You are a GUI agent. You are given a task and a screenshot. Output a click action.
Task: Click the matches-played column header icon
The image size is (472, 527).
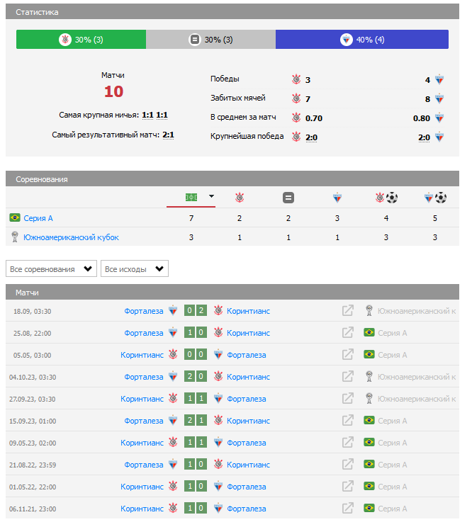click(191, 198)
